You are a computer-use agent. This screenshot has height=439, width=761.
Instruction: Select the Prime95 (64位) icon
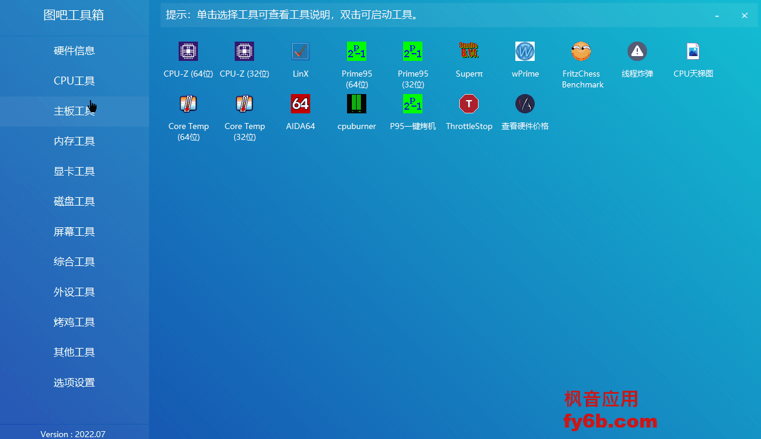(x=357, y=51)
